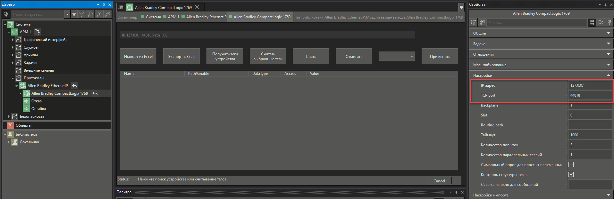Click the АРМ 1 breadcrumb item
614x199 pixels.
171,17
